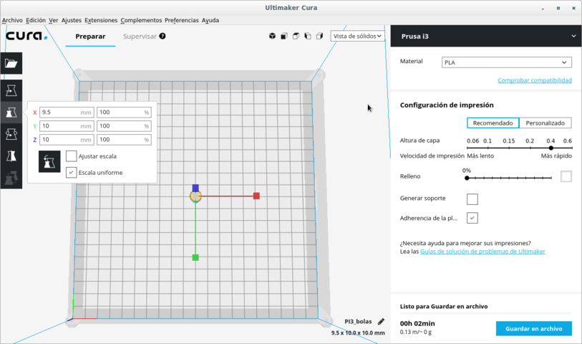Click the red X axis scale handle
Image resolution: width=582 pixels, height=344 pixels.
(x=256, y=196)
